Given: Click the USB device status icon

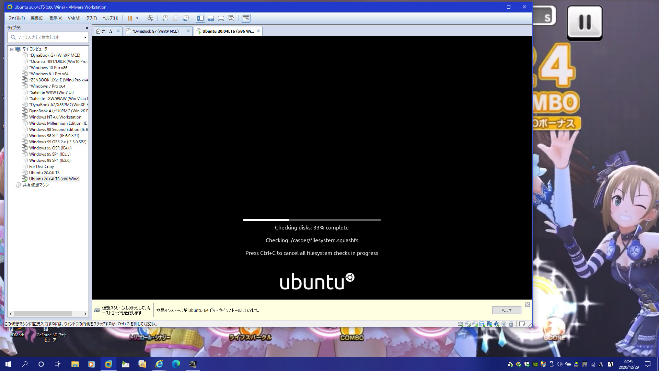Looking at the screenshot, I should [511, 324].
